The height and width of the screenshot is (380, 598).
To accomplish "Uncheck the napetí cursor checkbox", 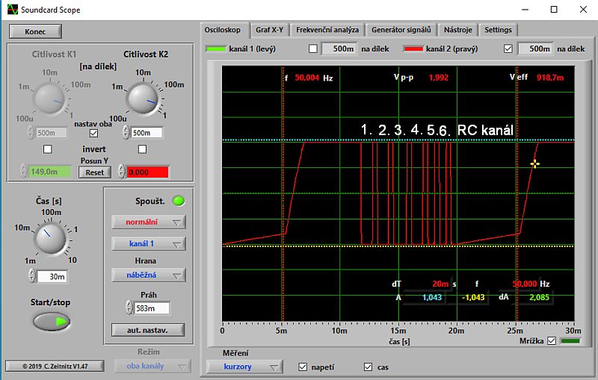I will [303, 367].
